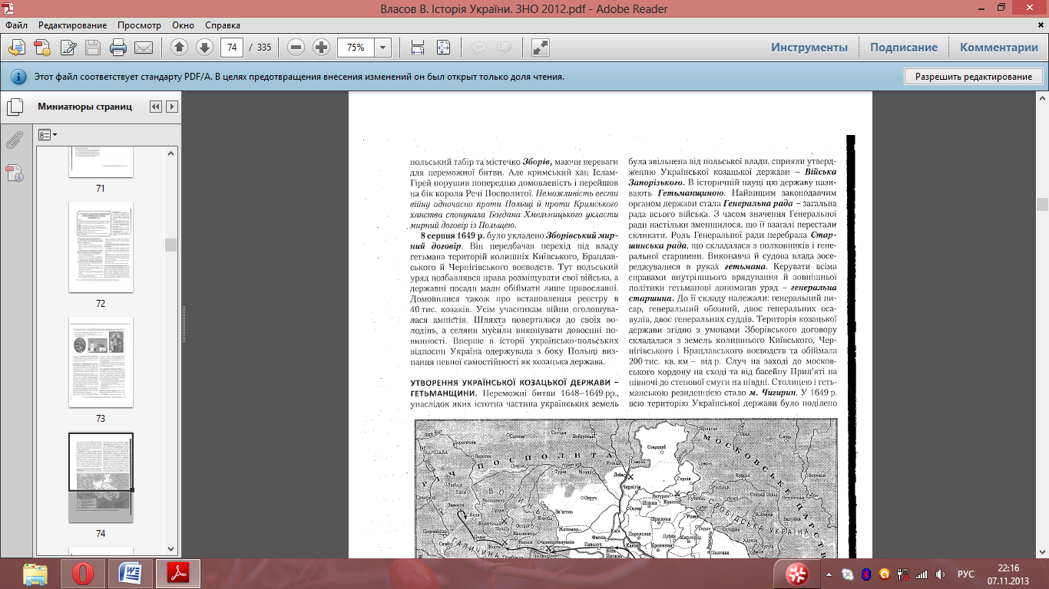Click the page thumbnails panel icon
This screenshot has width=1049, height=589.
click(x=15, y=107)
